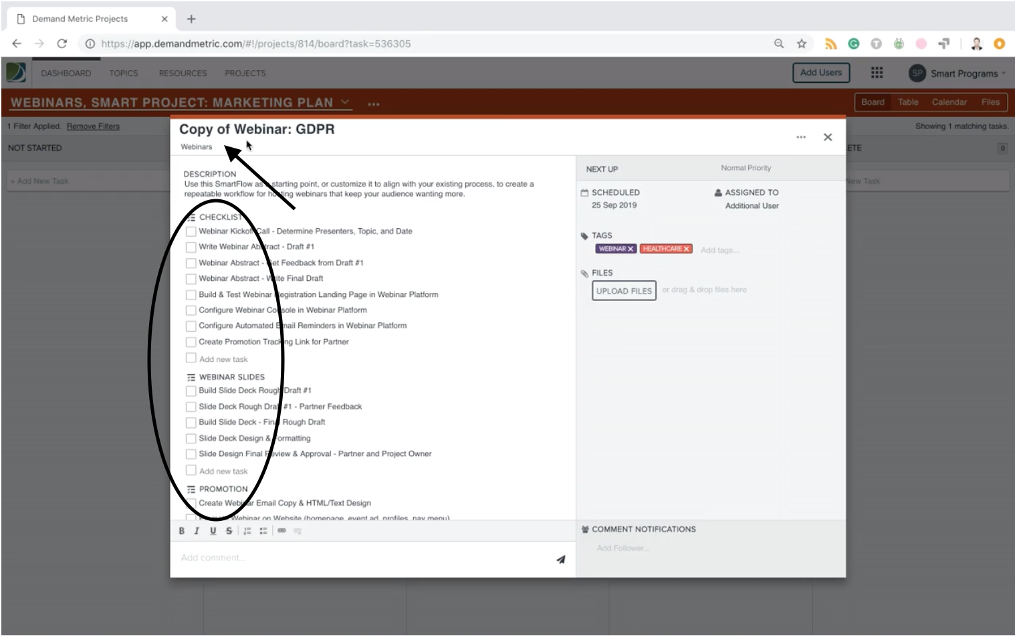Check Configure Automated Email Reminders item
Viewport: 1015px width, 638px height.
(x=191, y=326)
